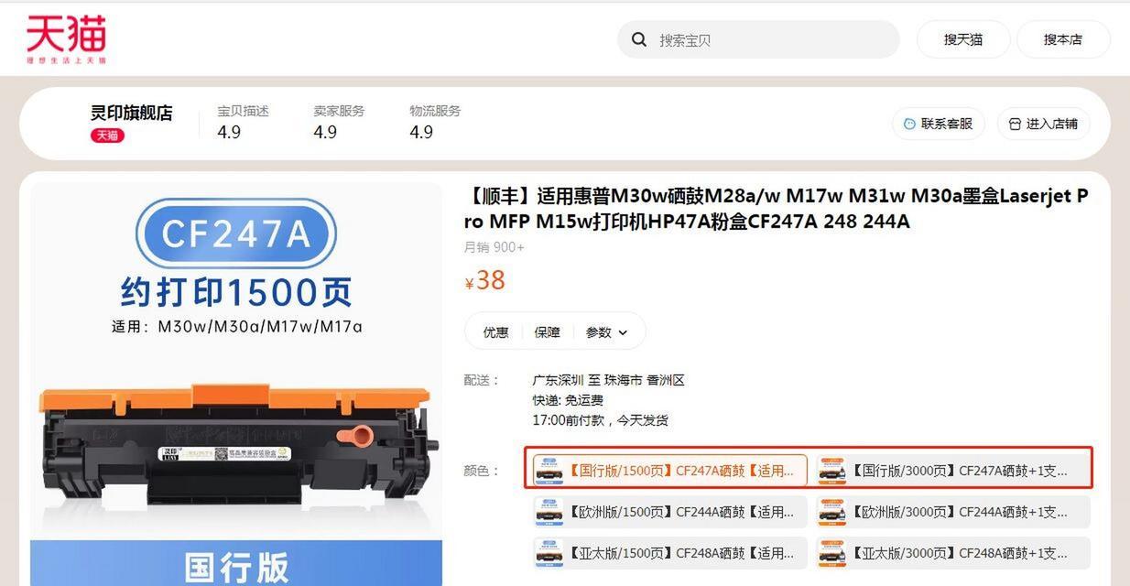The image size is (1130, 586).
Task: Click the product title starting 【顺丰】
Action: (x=777, y=209)
